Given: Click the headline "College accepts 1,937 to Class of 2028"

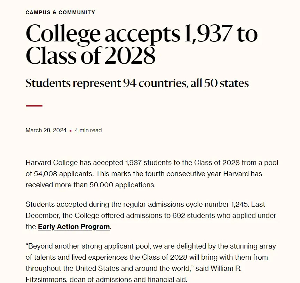Looking at the screenshot, I should pos(141,45).
